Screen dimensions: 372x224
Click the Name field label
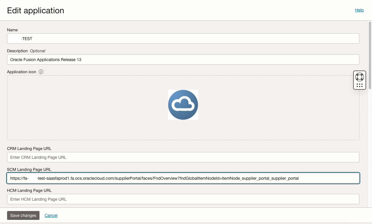pyautogui.click(x=12, y=30)
